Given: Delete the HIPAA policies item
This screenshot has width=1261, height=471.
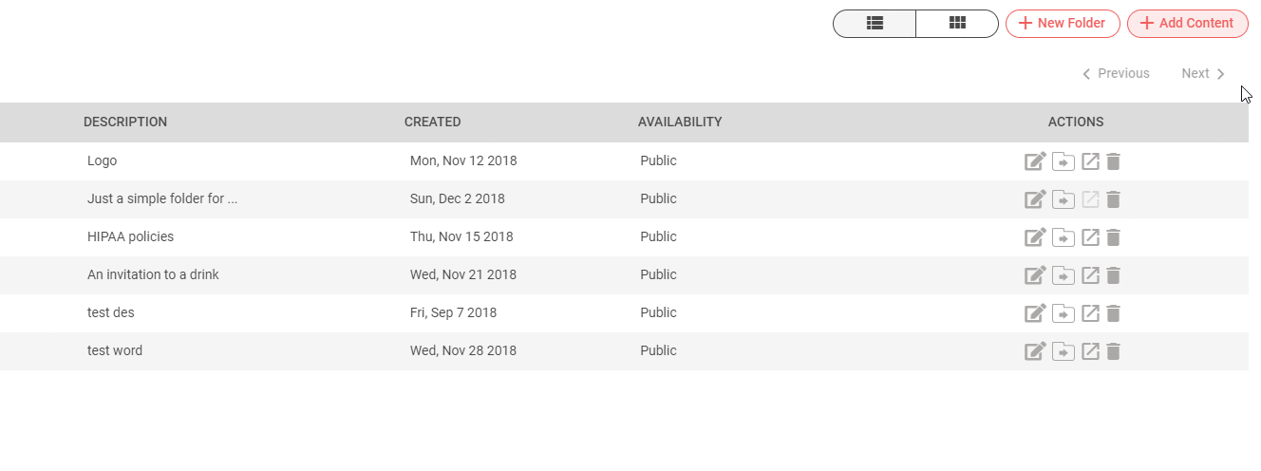Looking at the screenshot, I should (x=1114, y=237).
